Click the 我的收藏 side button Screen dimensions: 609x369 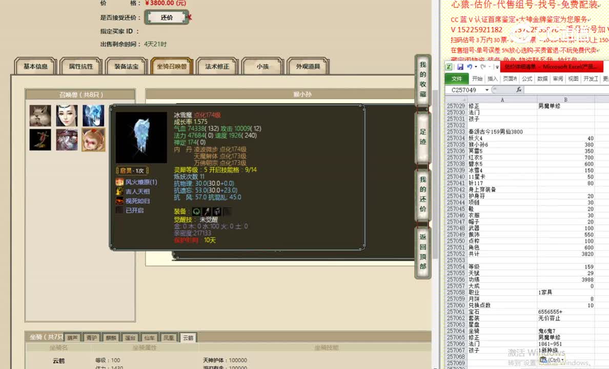pos(422,79)
